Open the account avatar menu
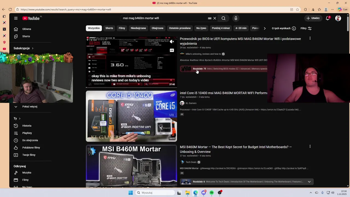The height and width of the screenshot is (197, 350). 338,18
